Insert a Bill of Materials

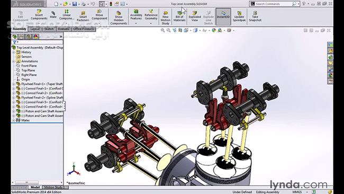pos(179,16)
